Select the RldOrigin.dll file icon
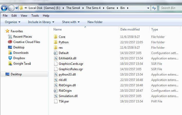 [56, 85]
